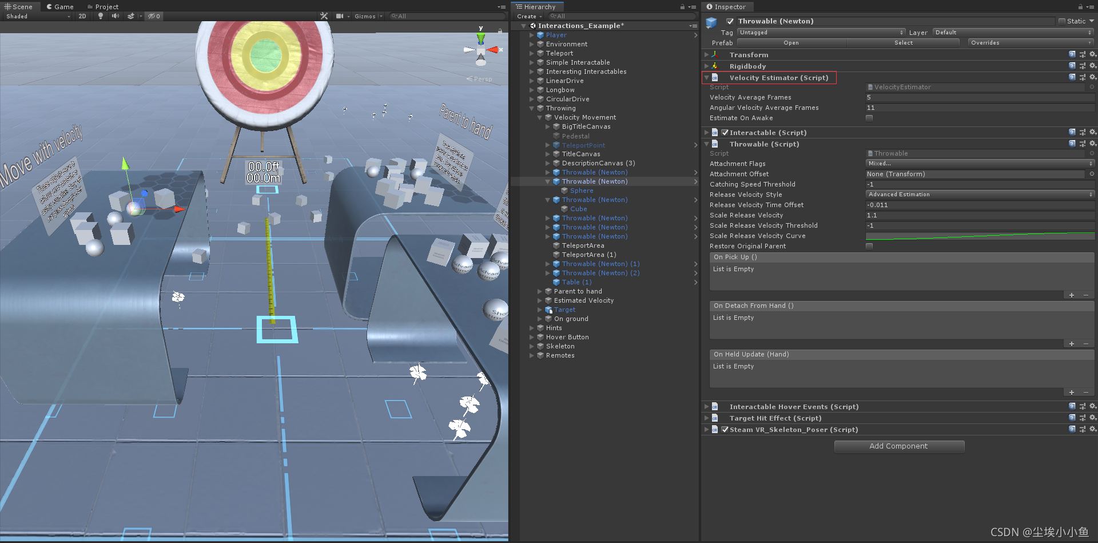Click the Inspector panel lock icon
The image size is (1098, 543).
tap(1080, 7)
